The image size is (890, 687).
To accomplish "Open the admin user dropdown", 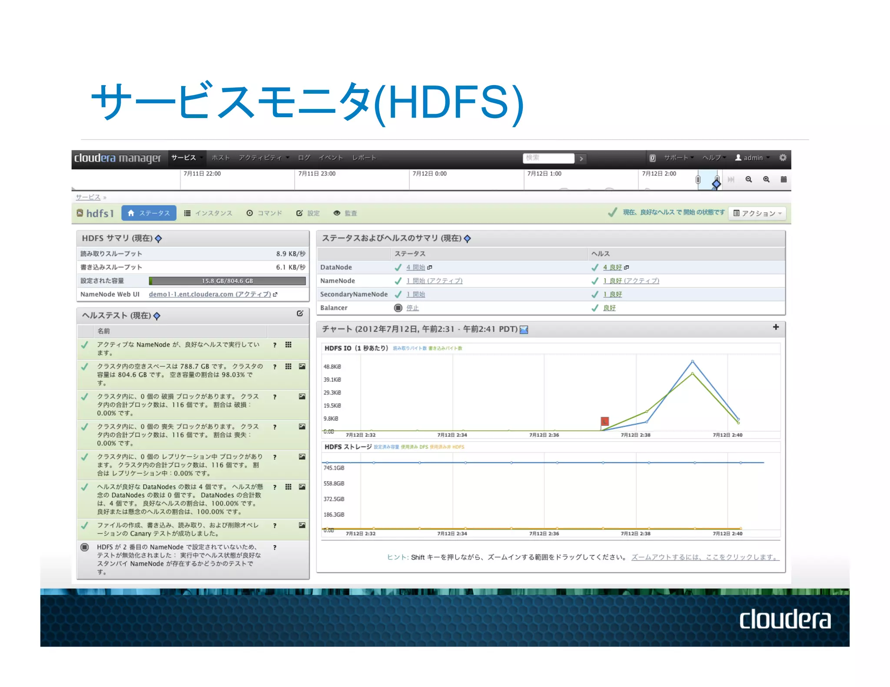I will (752, 158).
